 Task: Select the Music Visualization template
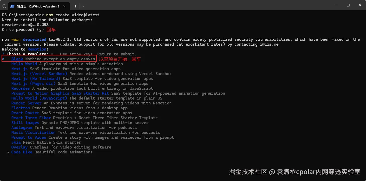coord(86,133)
